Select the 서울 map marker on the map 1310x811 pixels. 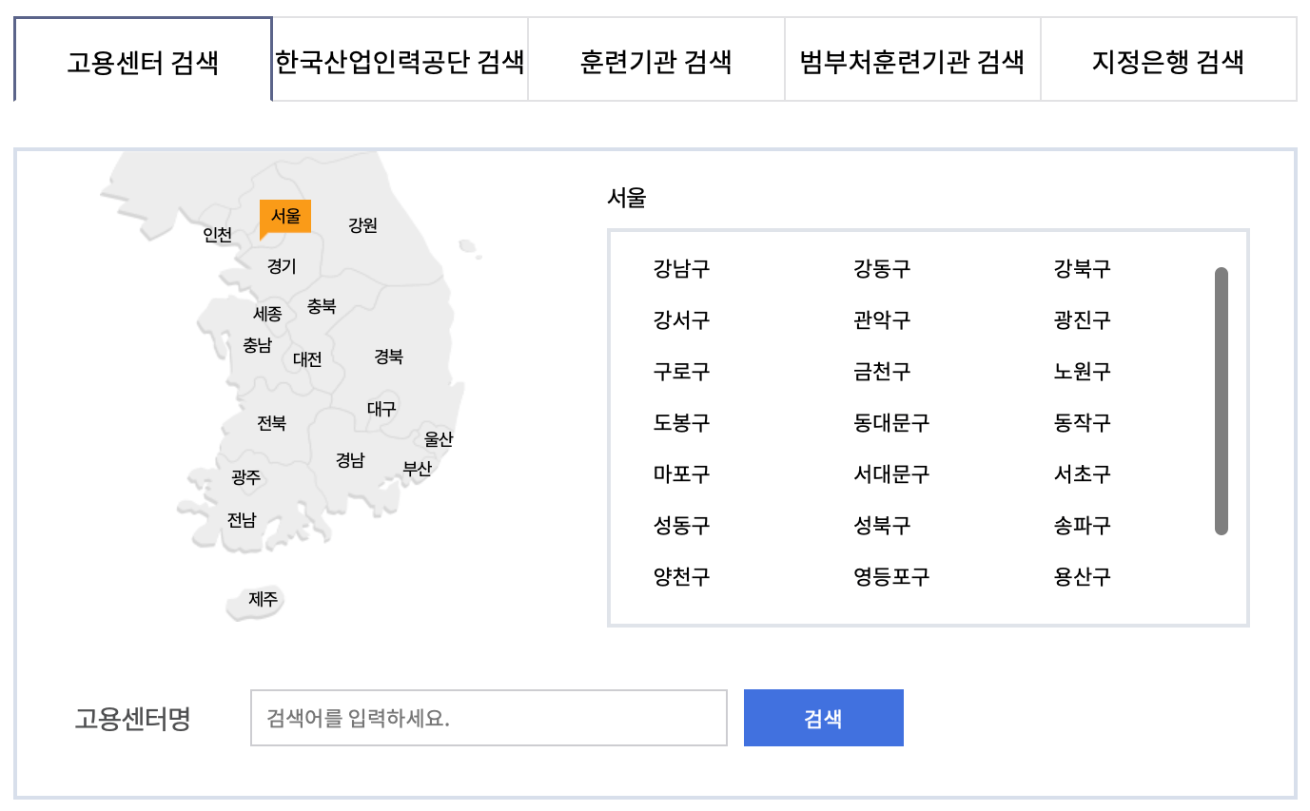pos(285,216)
